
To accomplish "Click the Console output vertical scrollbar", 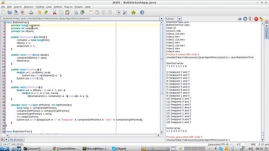I will [x=263, y=135].
